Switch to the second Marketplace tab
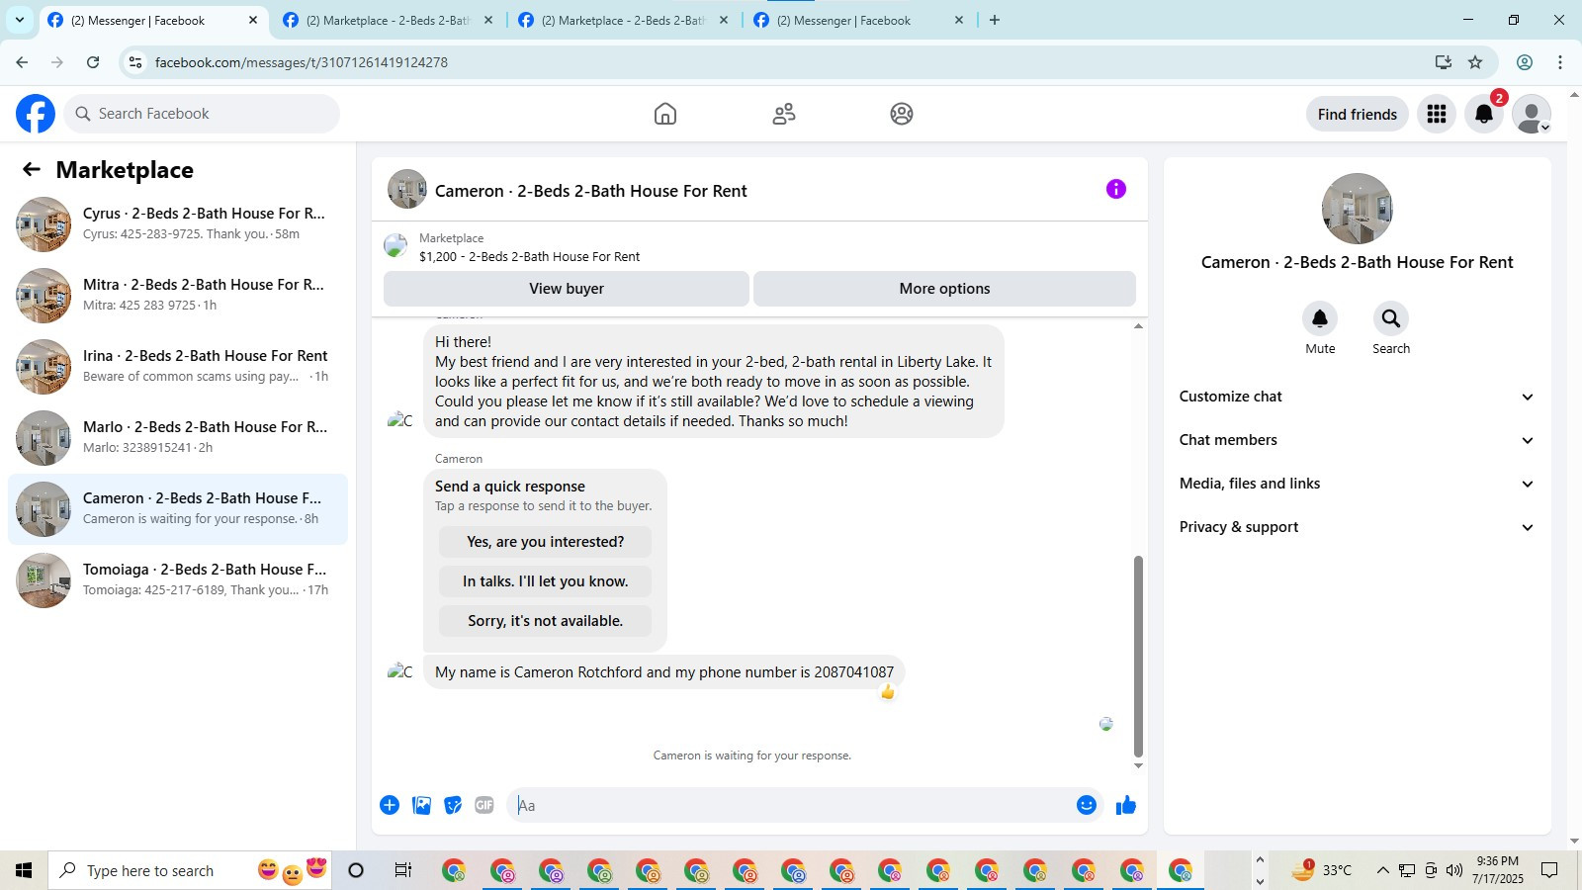The image size is (1582, 890). pyautogui.click(x=389, y=20)
